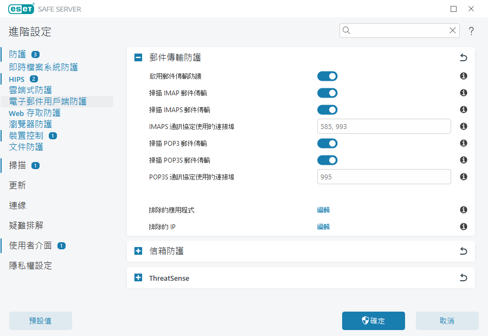488x336 pixels.
Task: Click the info icon for IMAPS 連接埠 setting
Action: [463, 126]
